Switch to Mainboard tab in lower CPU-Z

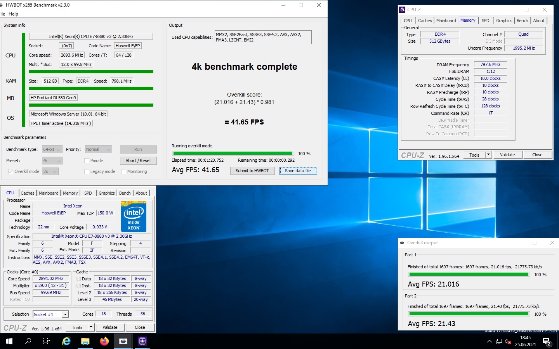pos(49,193)
